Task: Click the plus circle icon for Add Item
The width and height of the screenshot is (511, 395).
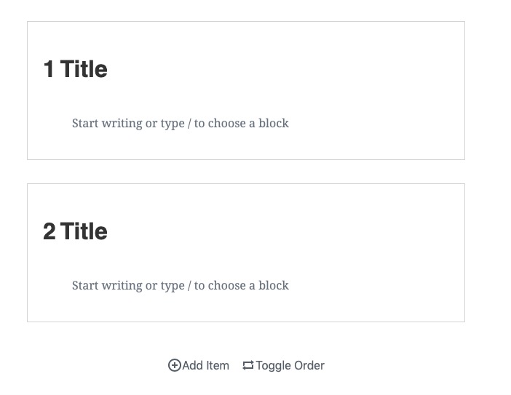Action: (x=175, y=365)
